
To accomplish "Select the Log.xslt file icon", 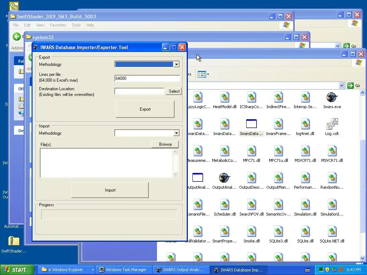I will (332, 124).
